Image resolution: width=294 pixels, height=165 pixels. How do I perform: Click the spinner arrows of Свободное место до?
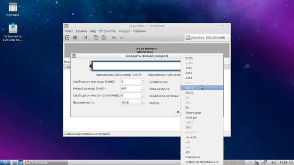tap(143, 82)
